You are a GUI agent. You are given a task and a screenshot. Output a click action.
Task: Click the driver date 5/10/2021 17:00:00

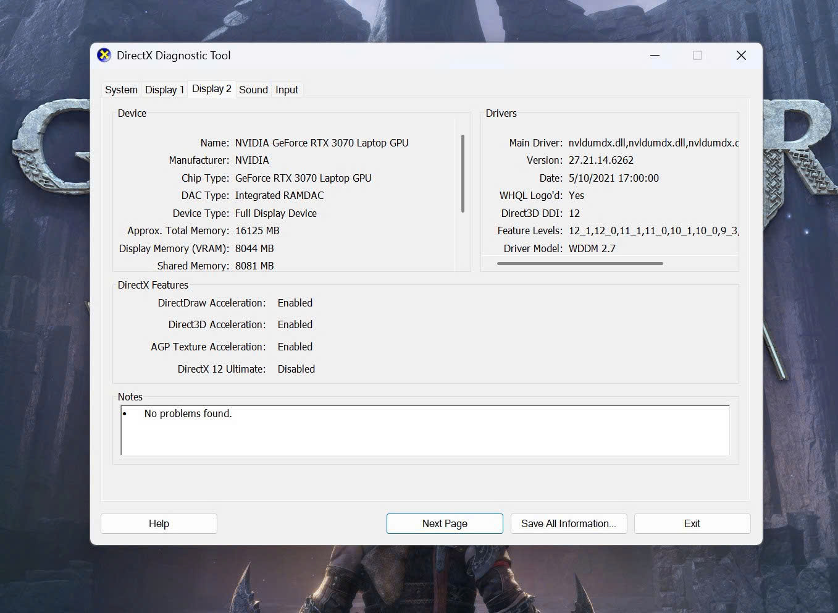(614, 178)
